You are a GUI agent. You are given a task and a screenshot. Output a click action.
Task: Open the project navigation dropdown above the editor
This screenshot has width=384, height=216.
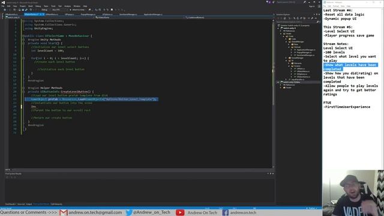tap(49, 17)
